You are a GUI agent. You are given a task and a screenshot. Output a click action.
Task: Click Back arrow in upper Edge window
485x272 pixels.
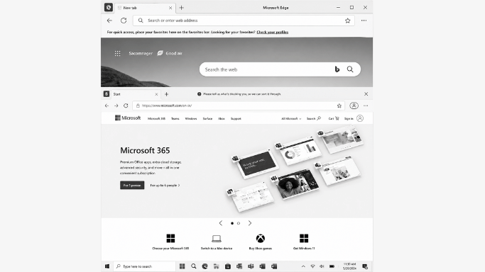tap(109, 21)
